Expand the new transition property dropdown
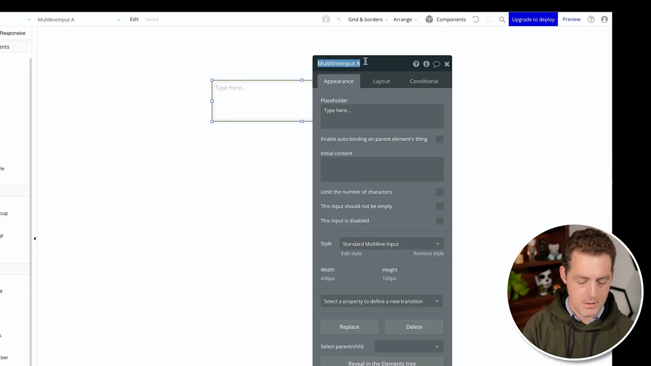 [382, 301]
